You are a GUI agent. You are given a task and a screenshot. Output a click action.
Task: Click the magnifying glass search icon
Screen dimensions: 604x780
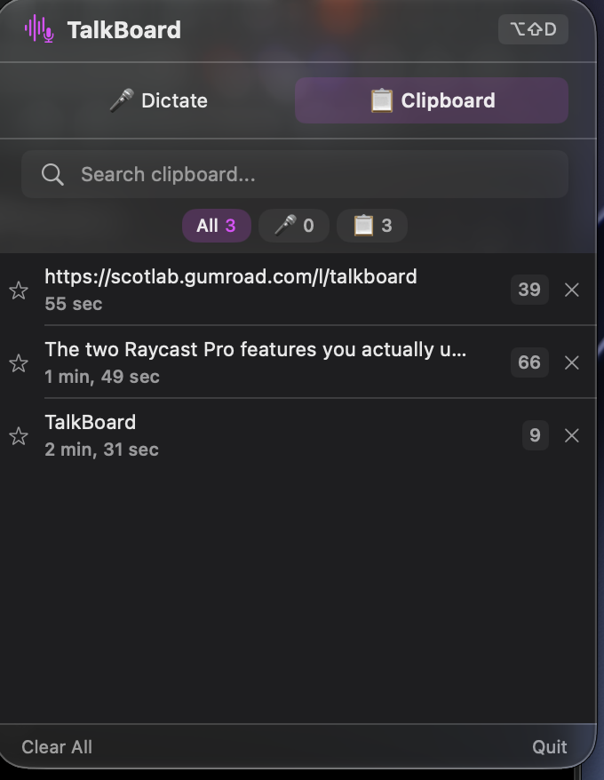(52, 175)
